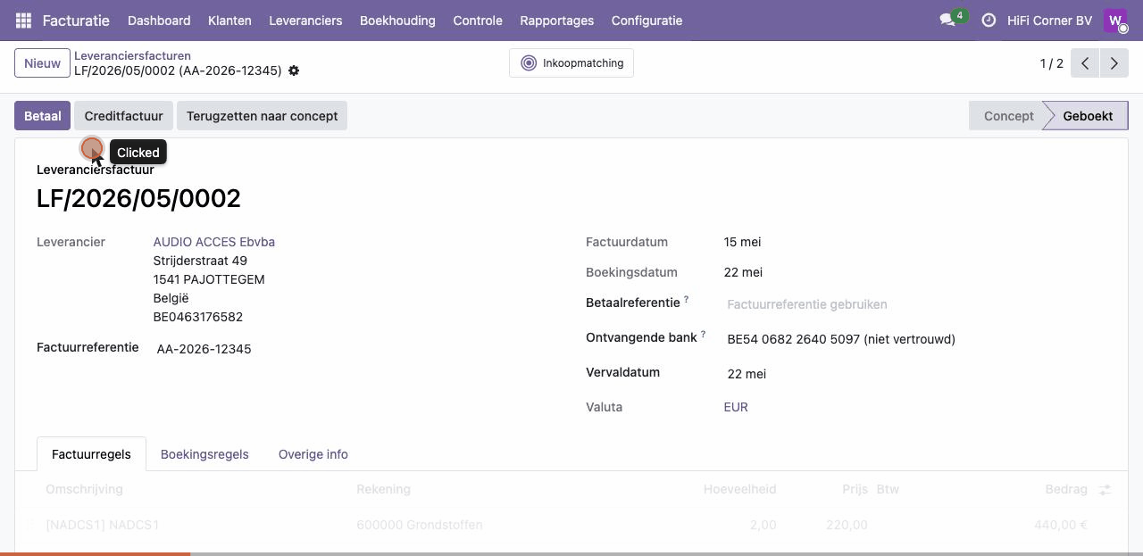1143x556 pixels.
Task: Switch to the Boekingsregels tab
Action: [204, 454]
